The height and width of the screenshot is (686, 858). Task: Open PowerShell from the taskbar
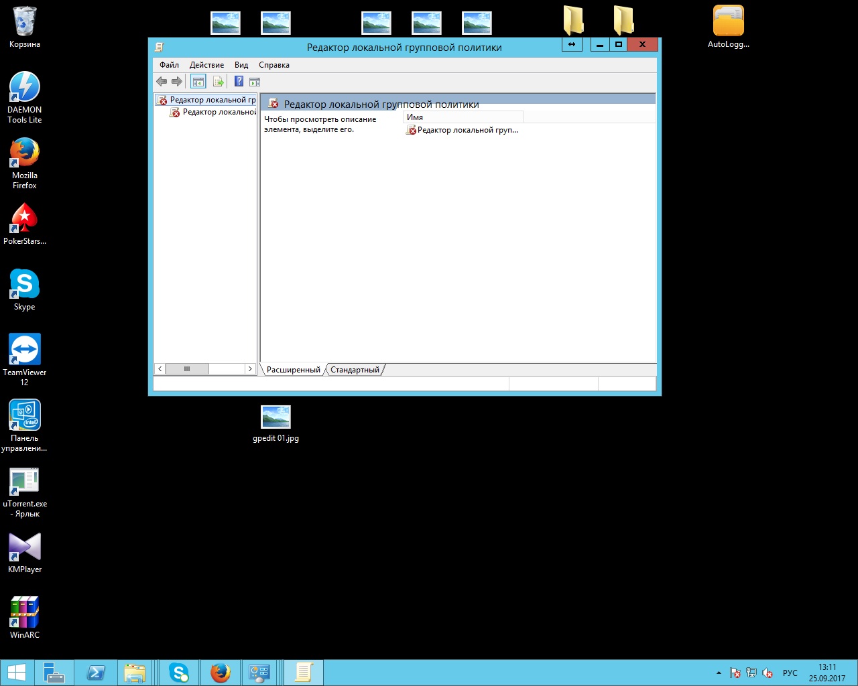pos(95,673)
